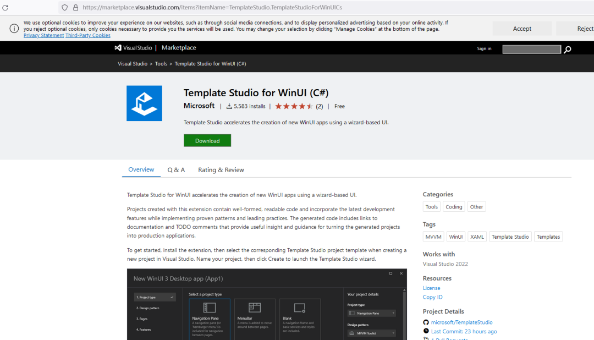Open the microsoft/TemplateStudio repository link
This screenshot has width=594, height=340.
coord(462,322)
